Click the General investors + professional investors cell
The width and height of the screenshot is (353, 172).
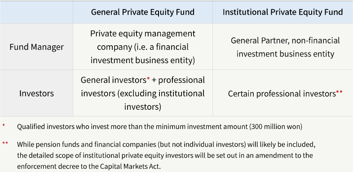coord(143,93)
